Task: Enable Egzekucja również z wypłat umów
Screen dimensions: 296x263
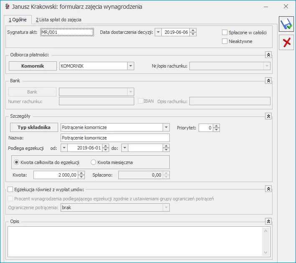Action: [x=10, y=189]
